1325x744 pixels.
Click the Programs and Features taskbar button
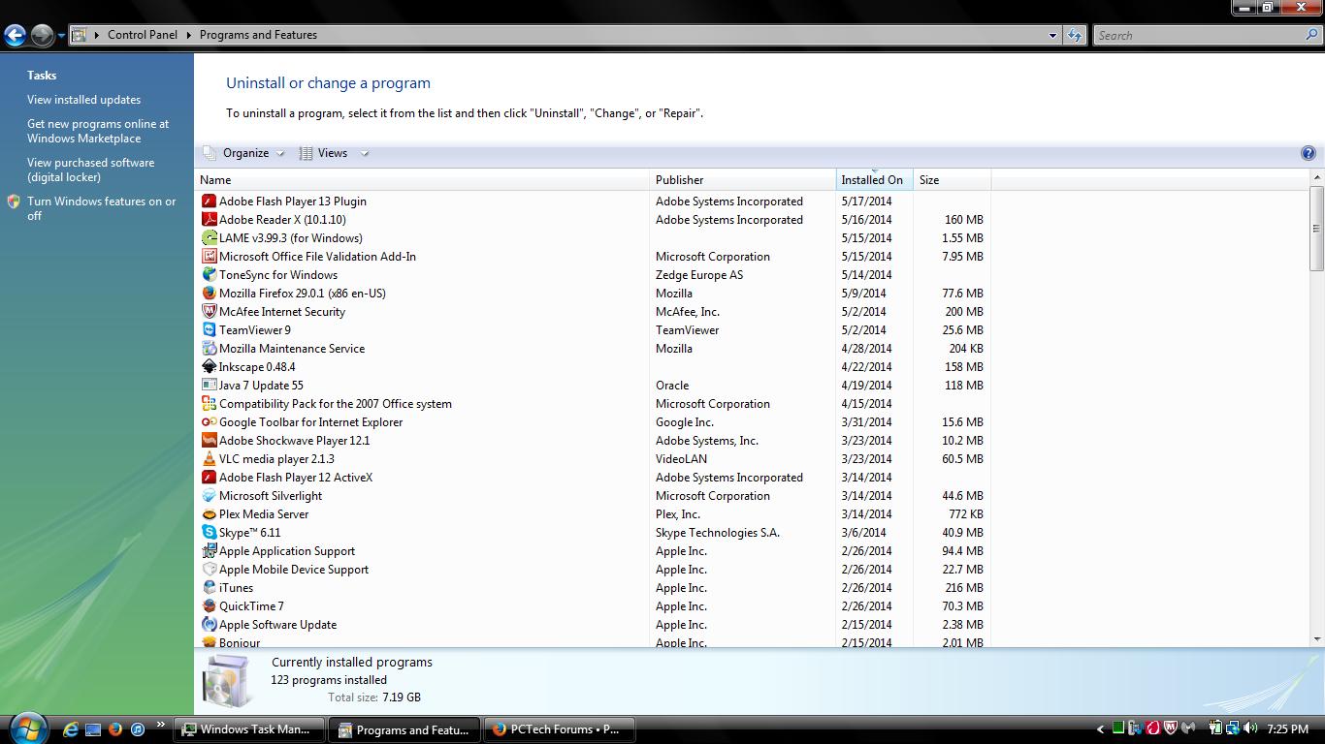pyautogui.click(x=404, y=729)
